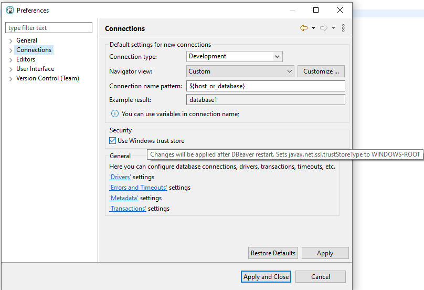Click the 'Use Windows trust store' label
424x290 pixels.
151,140
